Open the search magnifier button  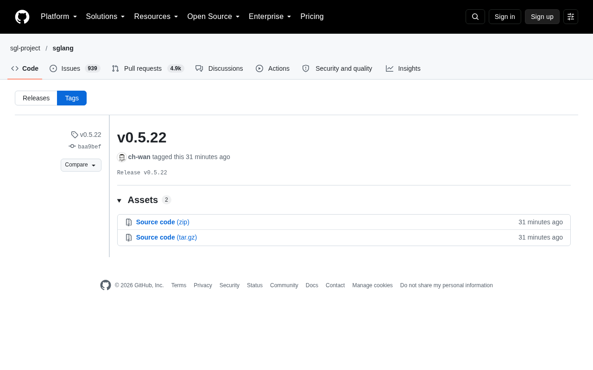[x=475, y=17]
